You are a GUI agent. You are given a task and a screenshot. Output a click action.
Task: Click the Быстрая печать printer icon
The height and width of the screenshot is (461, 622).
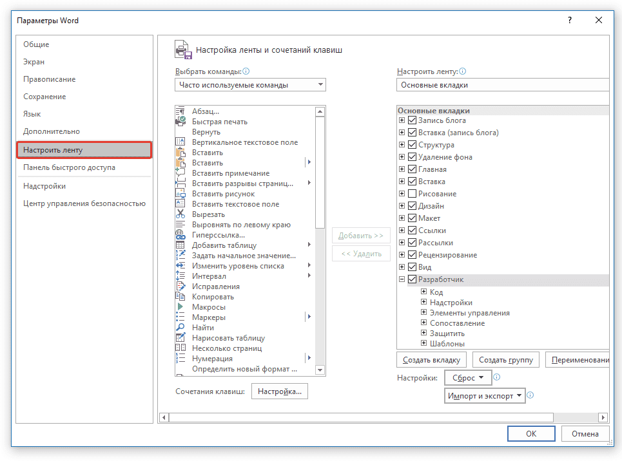coord(180,122)
